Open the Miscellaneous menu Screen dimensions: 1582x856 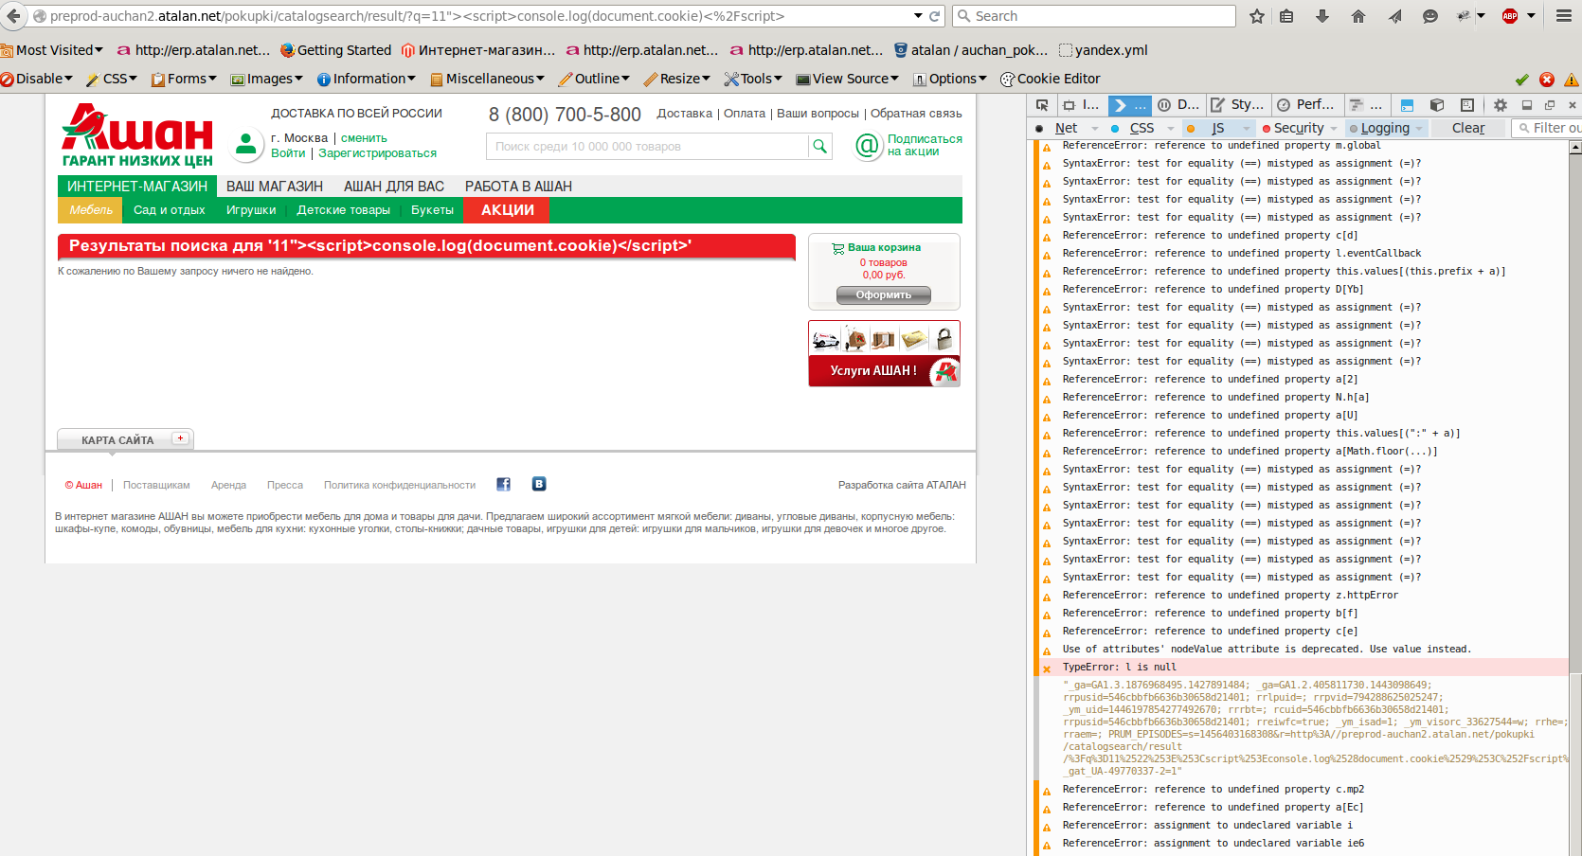coord(488,79)
